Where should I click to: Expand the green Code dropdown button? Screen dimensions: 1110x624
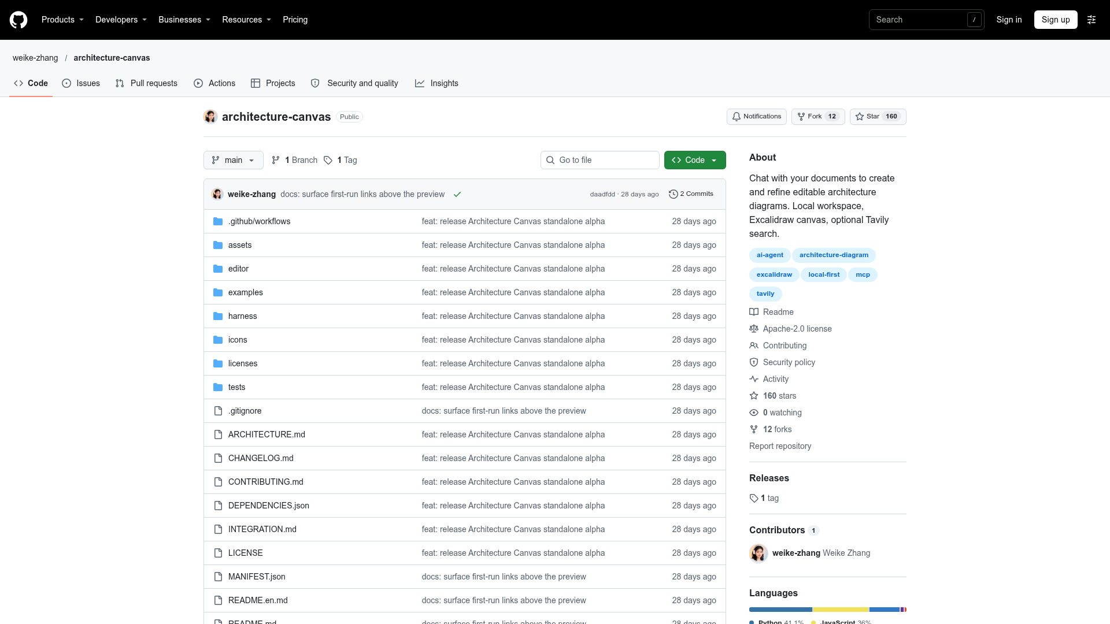[x=695, y=160]
